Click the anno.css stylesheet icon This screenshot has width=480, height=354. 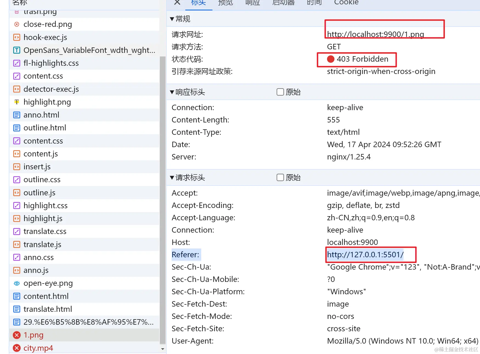pos(17,257)
